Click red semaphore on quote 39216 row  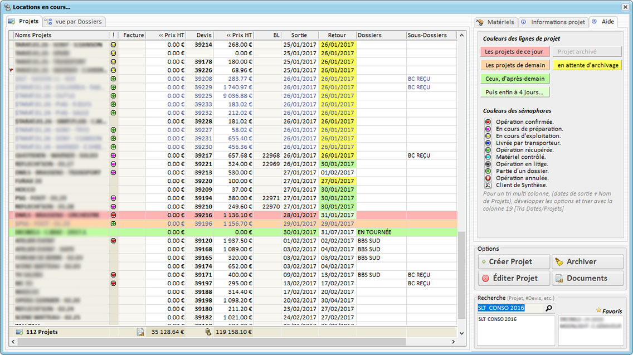(x=113, y=215)
